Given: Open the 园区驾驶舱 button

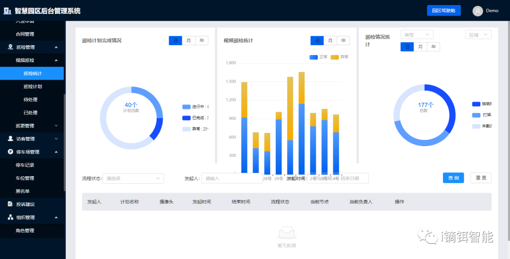Looking at the screenshot, I should click(443, 11).
